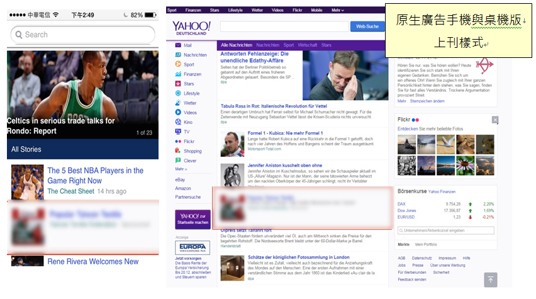Expand Mehr link below Clever in sidebar
The height and width of the screenshot is (299, 536).
click(181, 169)
